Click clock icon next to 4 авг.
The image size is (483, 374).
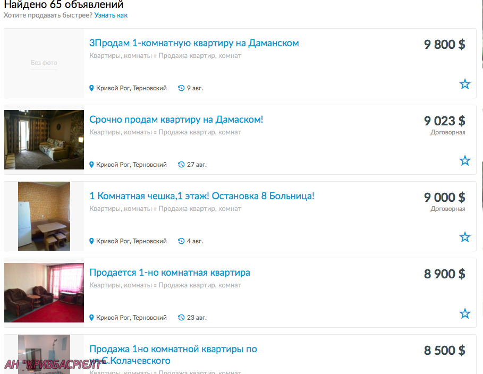181,241
